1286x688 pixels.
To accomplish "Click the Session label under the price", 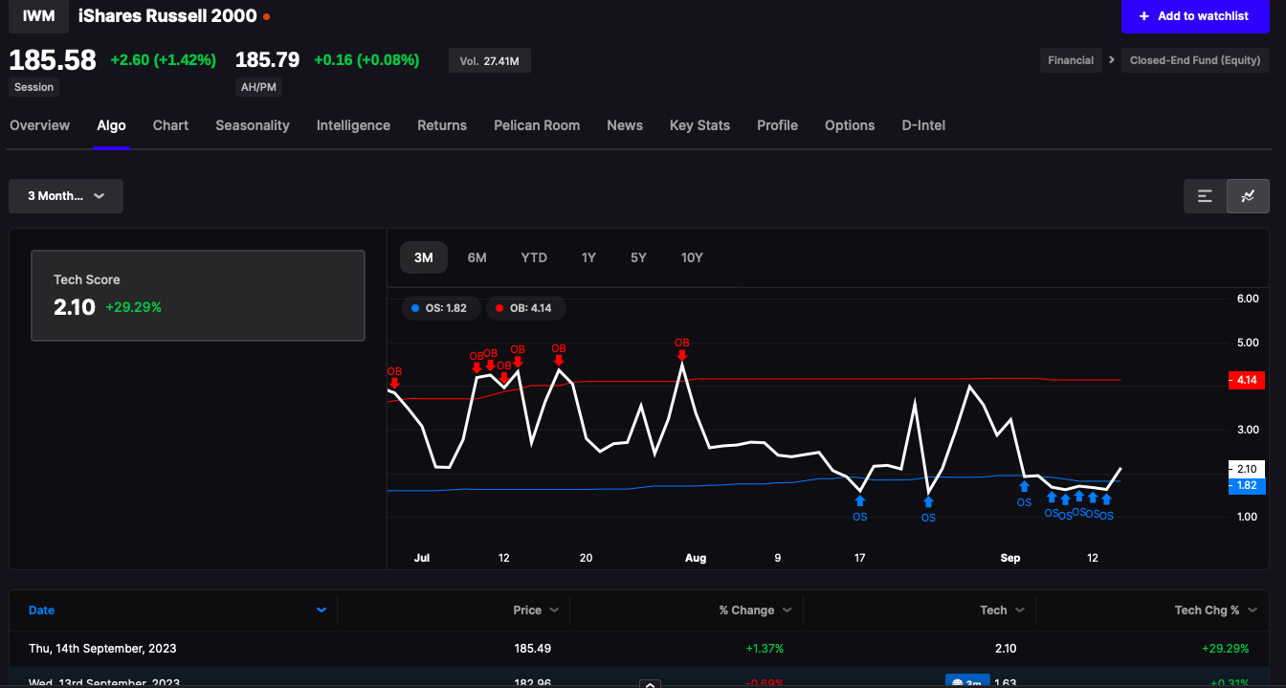I will coord(34,87).
